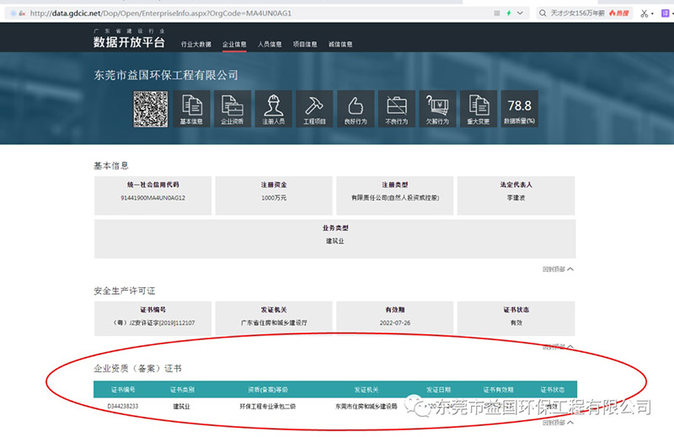The width and height of the screenshot is (674, 437).
Task: Click certificate number D344238233 in table
Action: click(123, 406)
